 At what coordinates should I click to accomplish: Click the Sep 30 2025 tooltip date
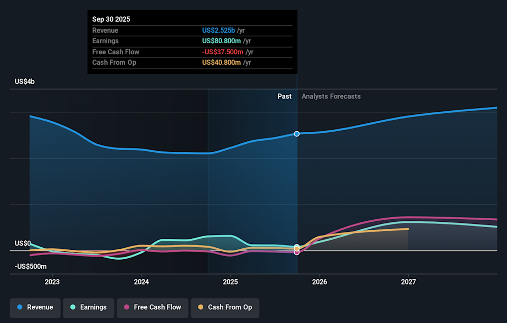point(111,19)
